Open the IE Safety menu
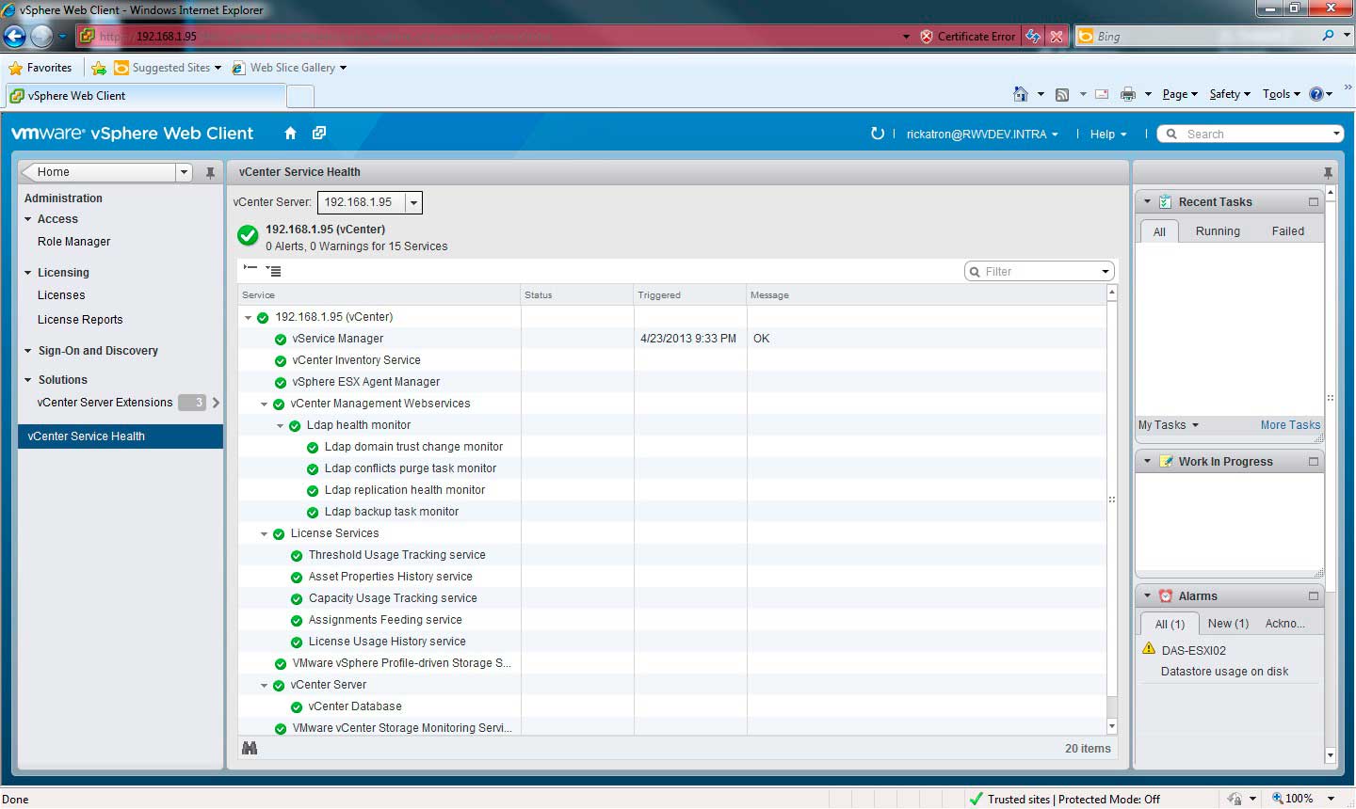Screen dimensions: 1356x809 pyautogui.click(x=1230, y=94)
